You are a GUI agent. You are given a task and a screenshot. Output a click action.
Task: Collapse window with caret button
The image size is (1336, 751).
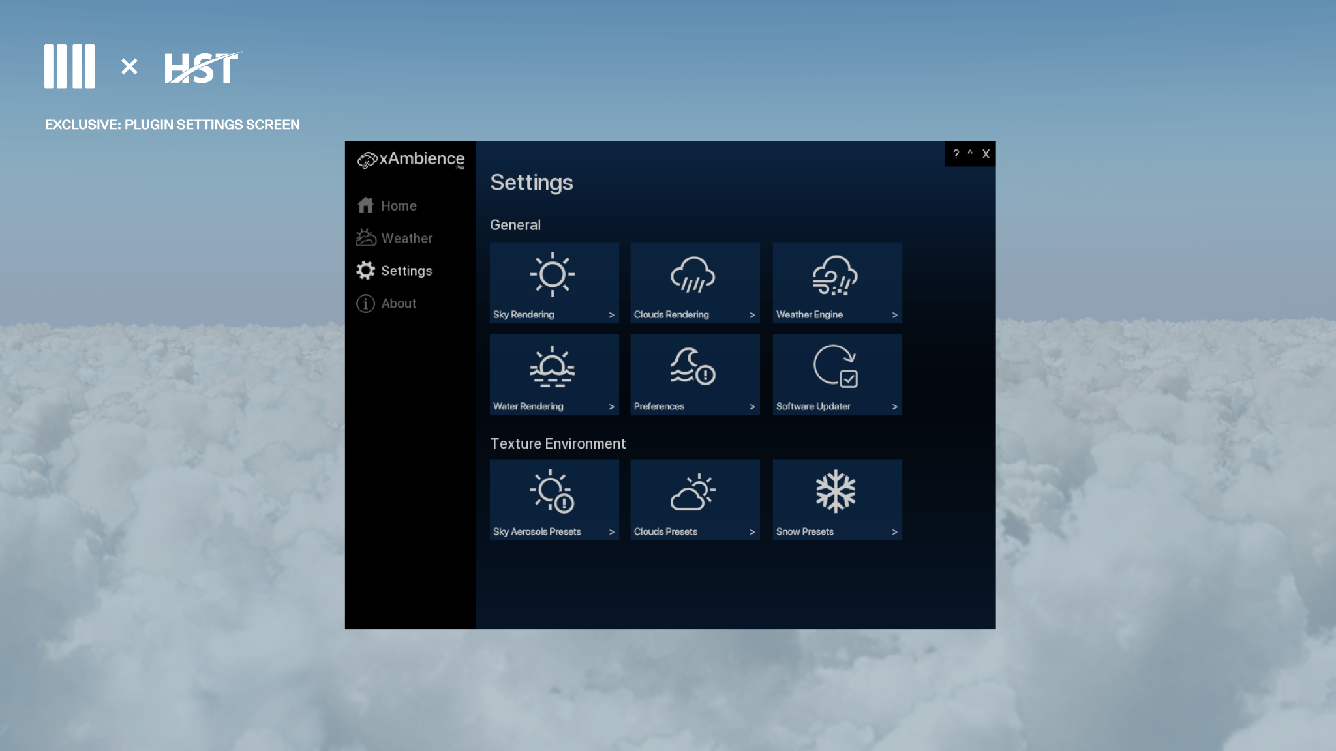pyautogui.click(x=970, y=154)
